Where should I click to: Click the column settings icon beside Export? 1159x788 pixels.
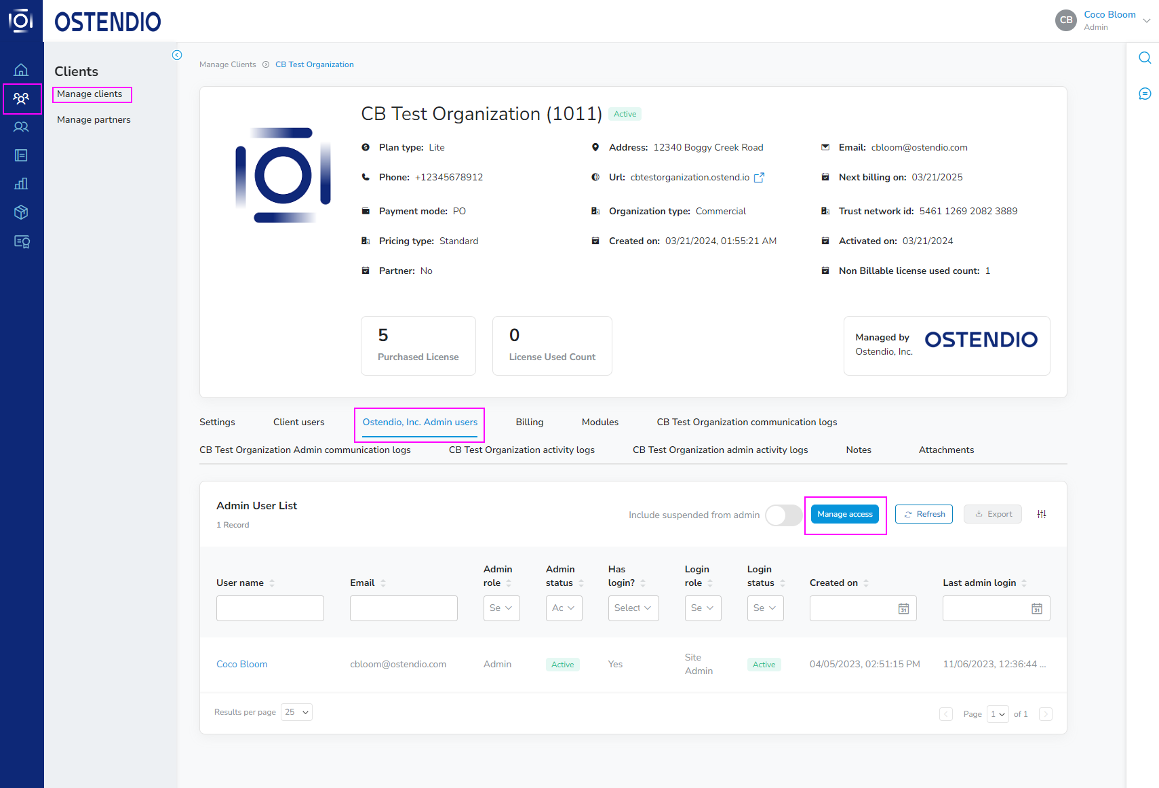(1042, 514)
